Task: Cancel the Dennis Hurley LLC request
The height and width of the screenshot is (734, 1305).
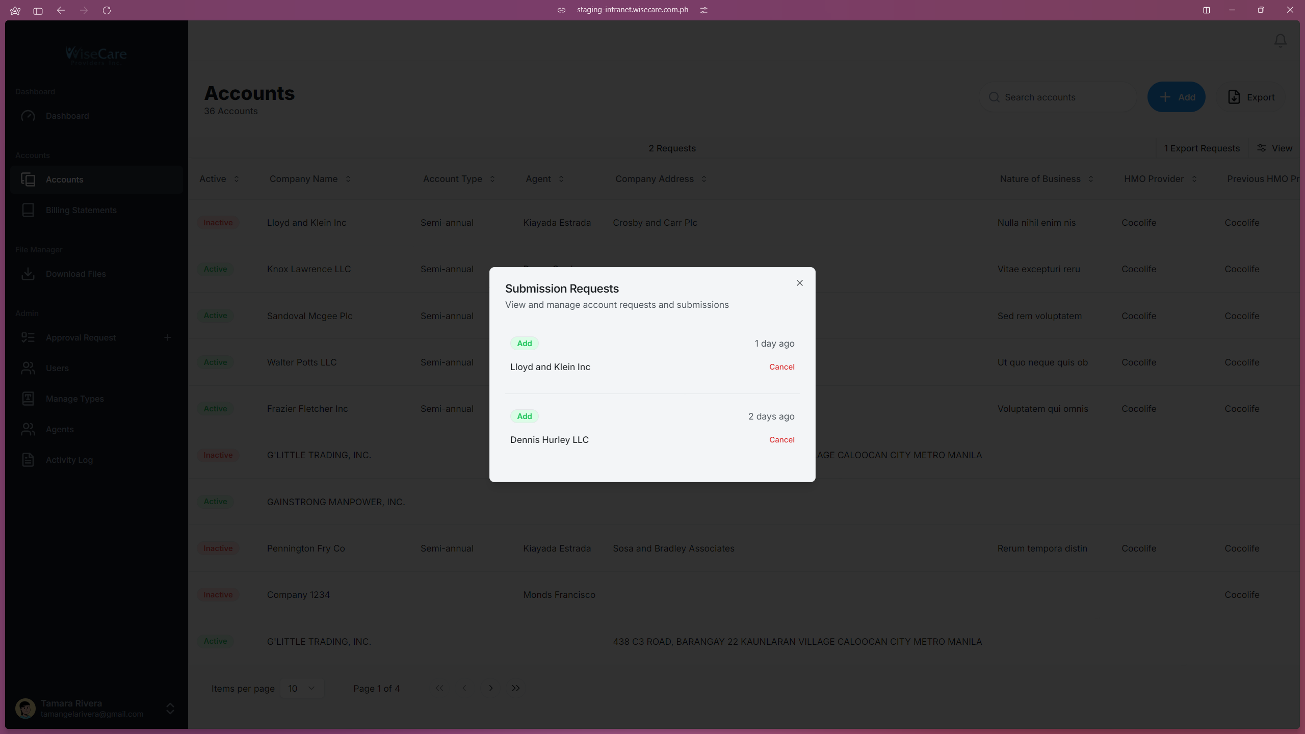Action: point(781,439)
